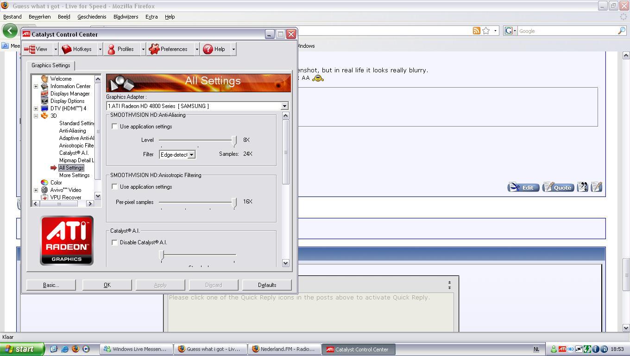Open the Geschiedenis menu in Firefox

92,17
